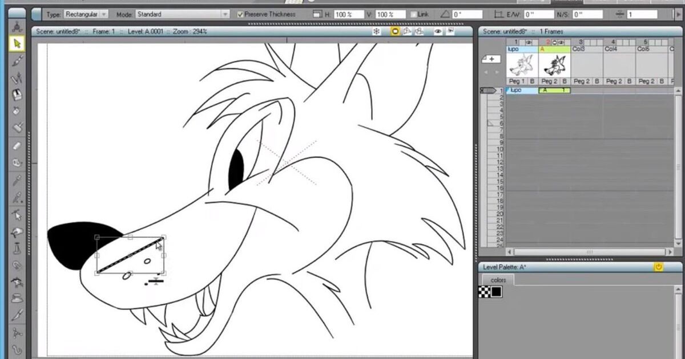The image size is (685, 359).
Task: Click the Freeze snowflake icon in viewer
Action: (377, 32)
